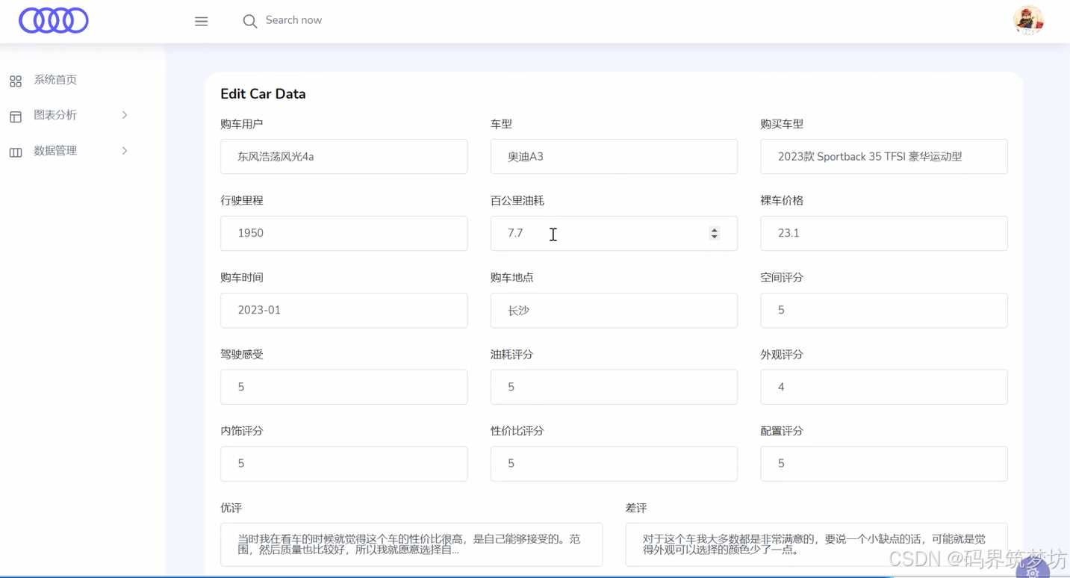
Task: Click the 内饰评分 input field
Action: coord(344,464)
